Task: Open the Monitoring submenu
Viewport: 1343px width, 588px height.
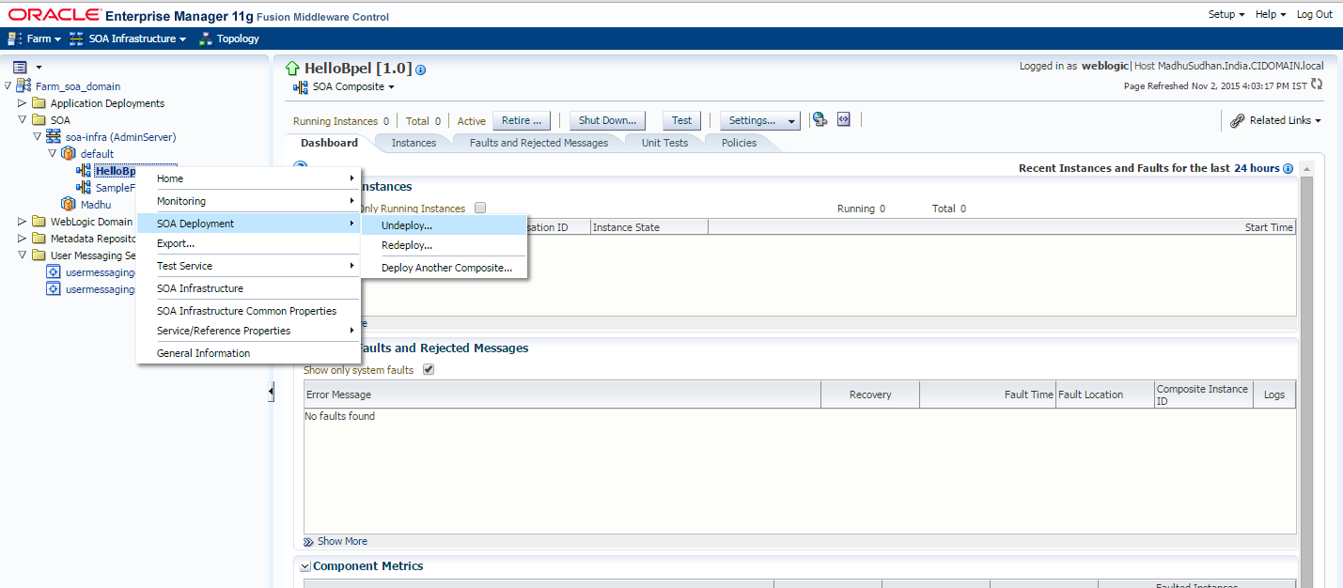Action: click(x=248, y=201)
